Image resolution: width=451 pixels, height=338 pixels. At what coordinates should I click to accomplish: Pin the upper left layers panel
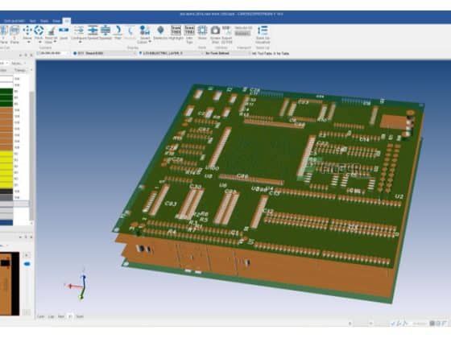coord(26,55)
